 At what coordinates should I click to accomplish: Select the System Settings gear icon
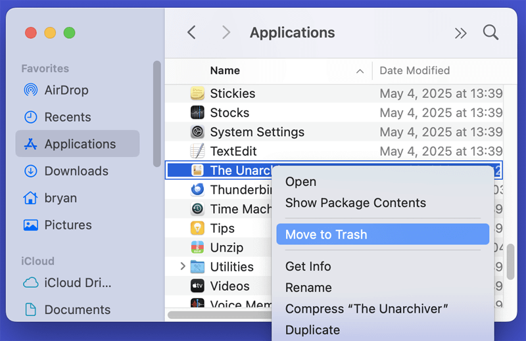197,132
